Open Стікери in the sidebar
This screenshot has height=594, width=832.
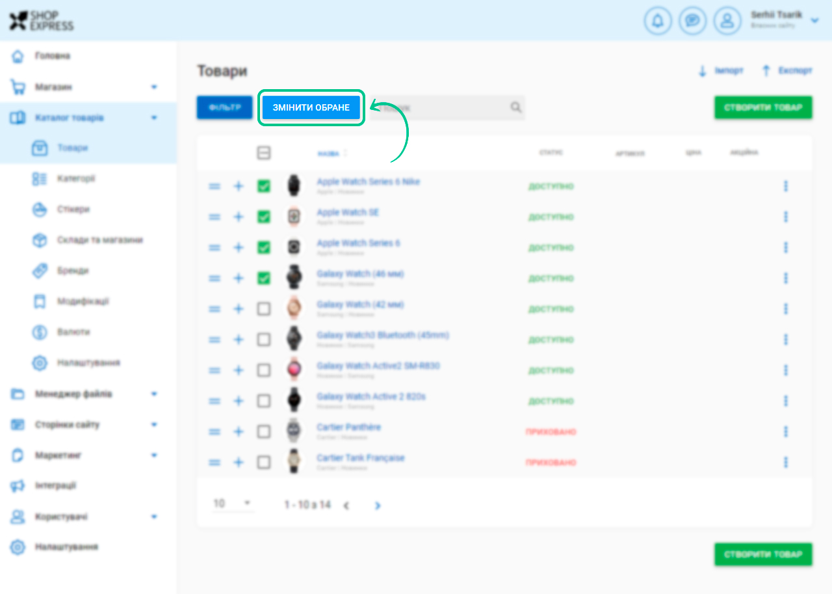click(73, 209)
